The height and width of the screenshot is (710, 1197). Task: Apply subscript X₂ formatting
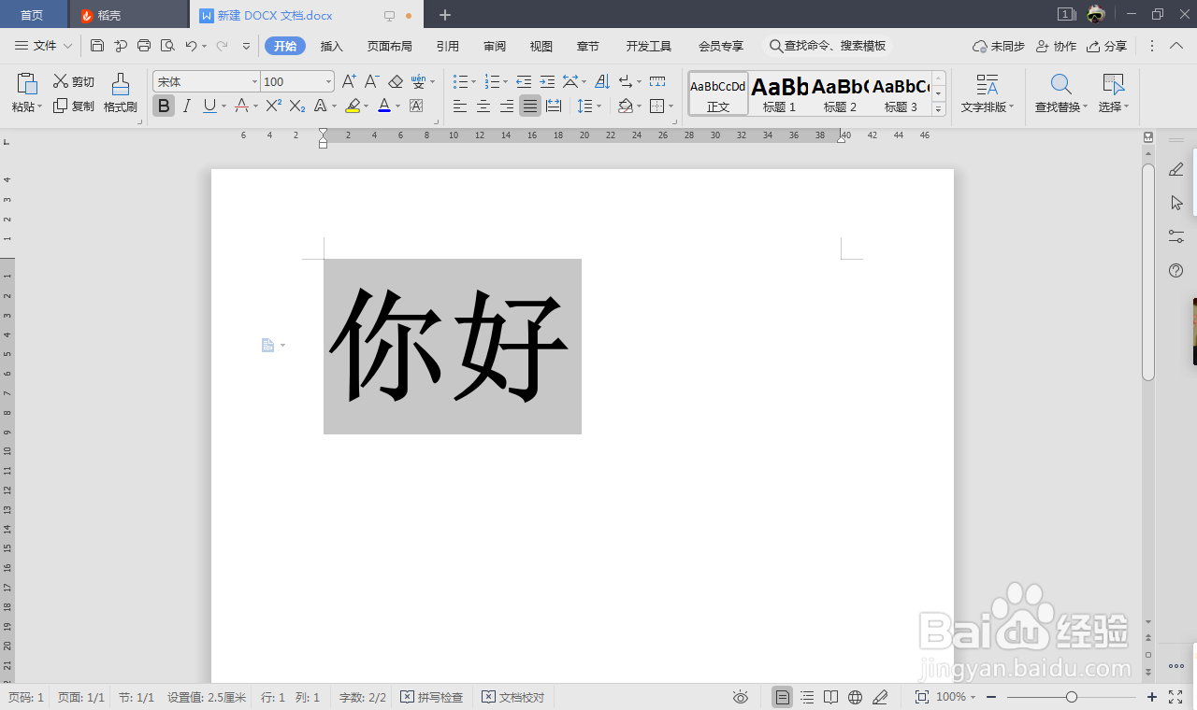click(297, 106)
